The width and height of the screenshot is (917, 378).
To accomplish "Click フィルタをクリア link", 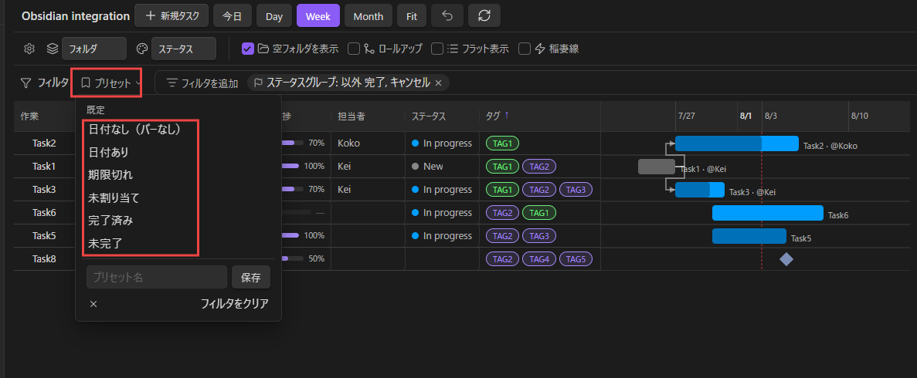I will 235,304.
